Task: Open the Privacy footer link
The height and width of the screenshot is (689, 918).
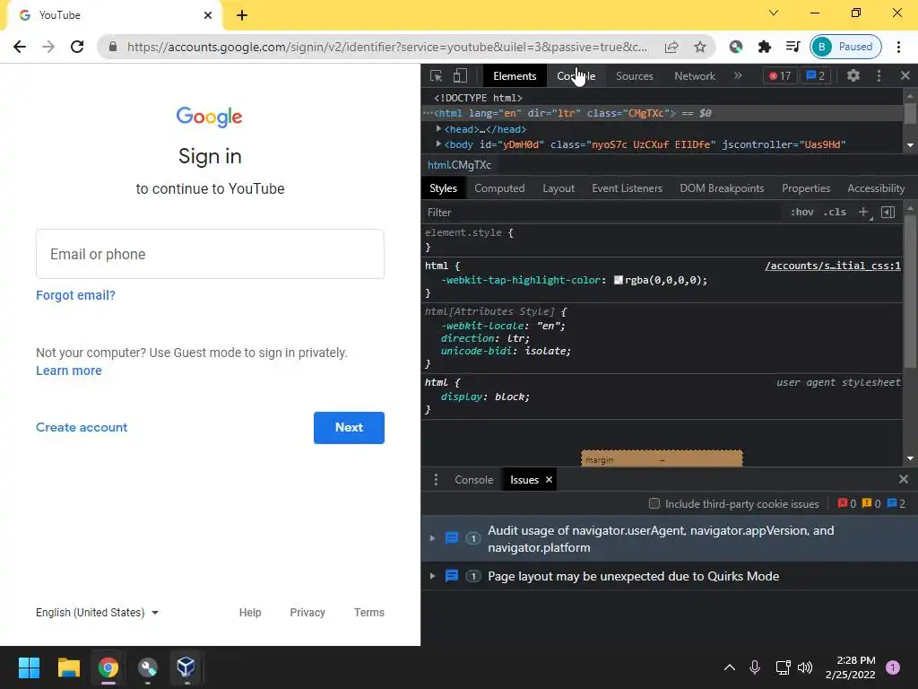Action: 307,612
